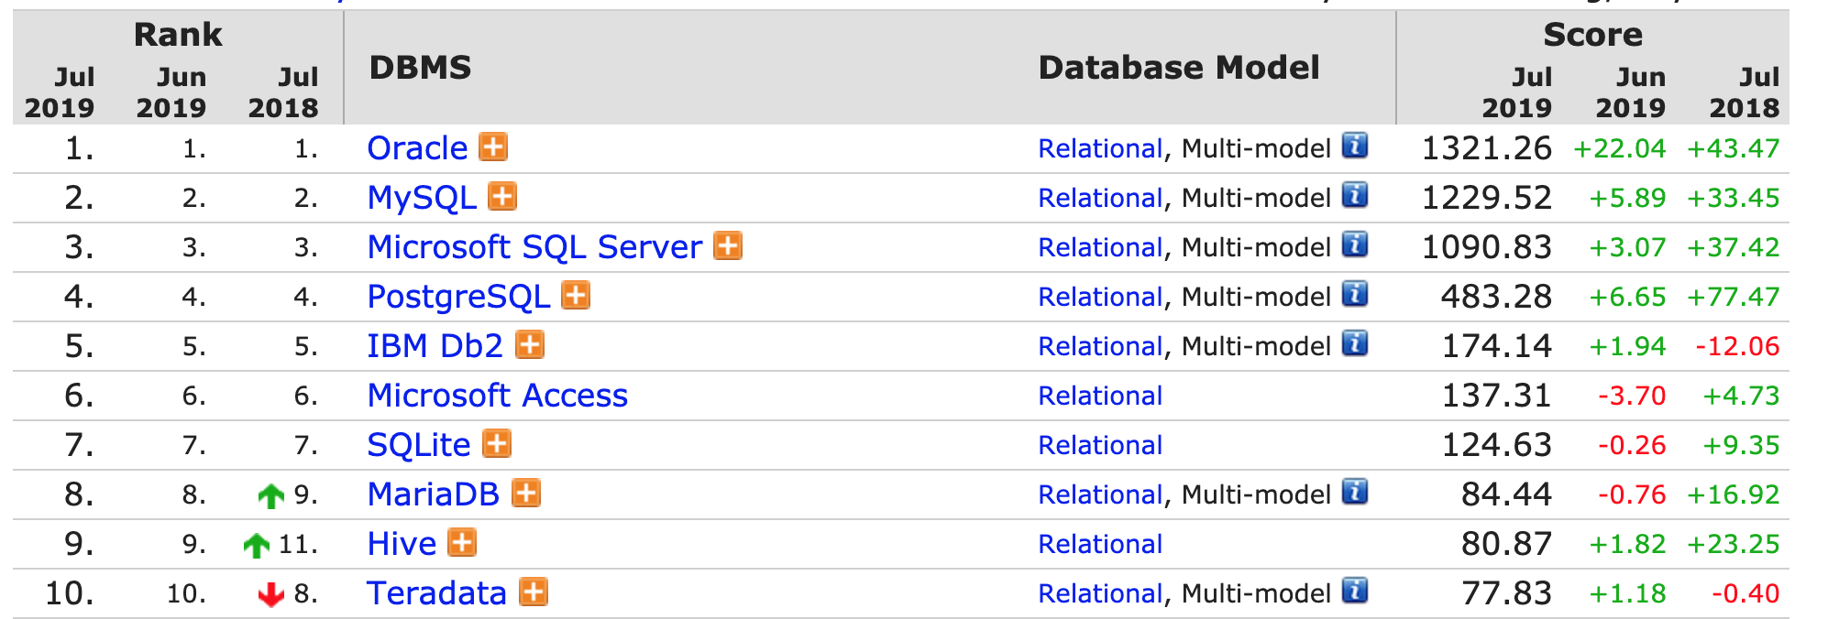Go to the IBM Db2 link

pos(435,345)
